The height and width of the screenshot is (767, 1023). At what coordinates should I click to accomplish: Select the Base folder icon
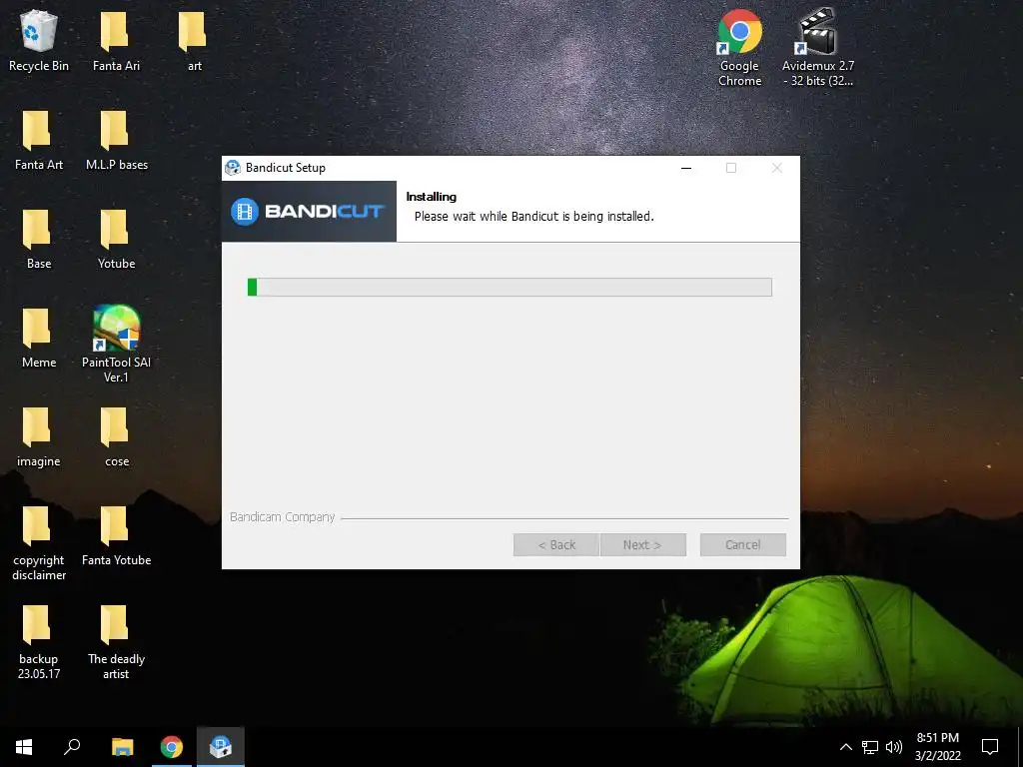click(x=39, y=239)
